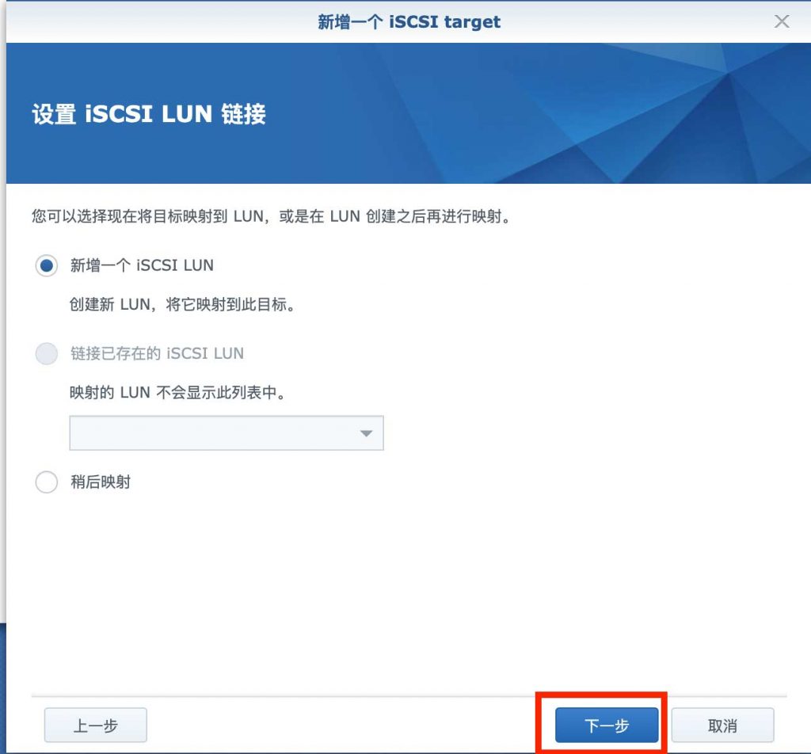The height and width of the screenshot is (754, 811).
Task: Click the 新增一个 iSCSI LUN option label
Action: (x=142, y=265)
